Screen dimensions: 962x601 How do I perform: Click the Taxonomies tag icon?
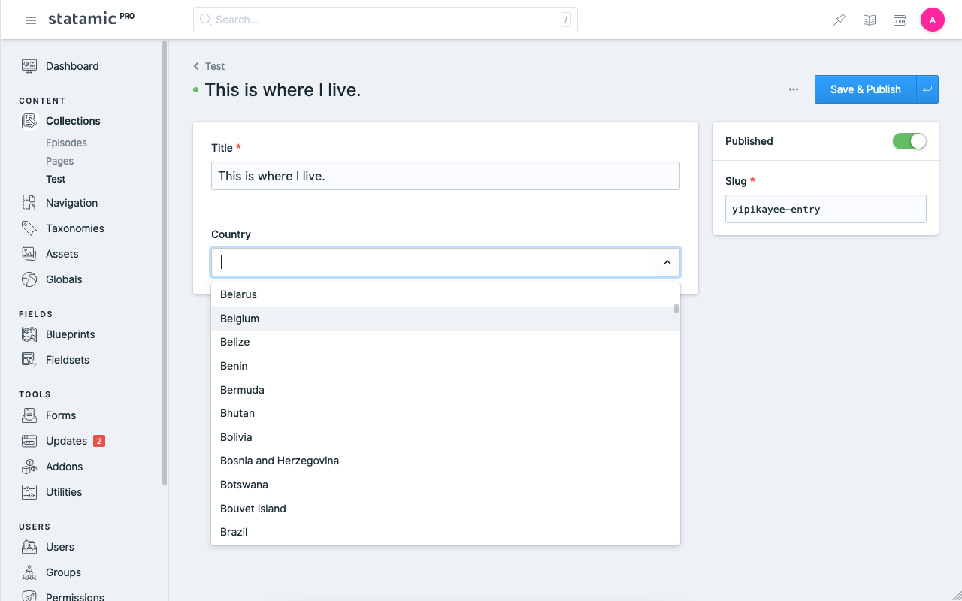pyautogui.click(x=29, y=228)
